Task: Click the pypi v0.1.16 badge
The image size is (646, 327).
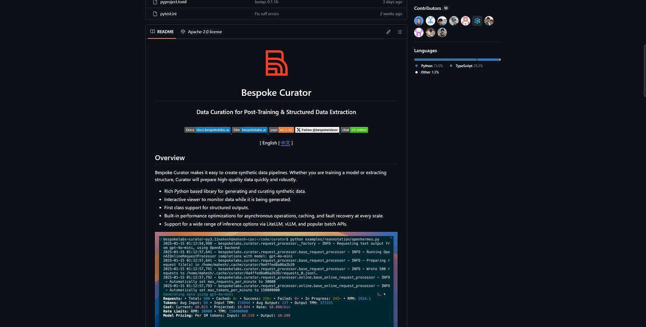Action: click(x=281, y=130)
